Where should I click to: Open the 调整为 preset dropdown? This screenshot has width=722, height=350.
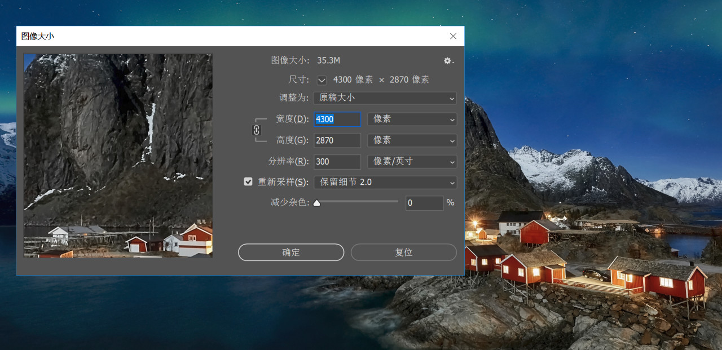[385, 98]
